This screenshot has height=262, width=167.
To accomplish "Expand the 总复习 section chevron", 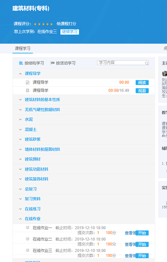I will [21, 189].
